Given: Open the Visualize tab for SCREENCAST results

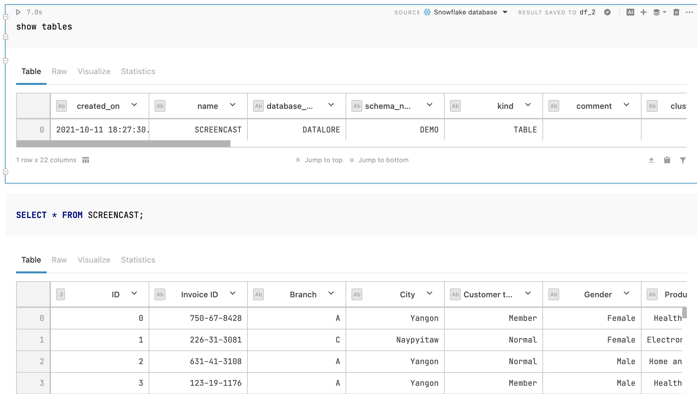Looking at the screenshot, I should click(x=94, y=260).
